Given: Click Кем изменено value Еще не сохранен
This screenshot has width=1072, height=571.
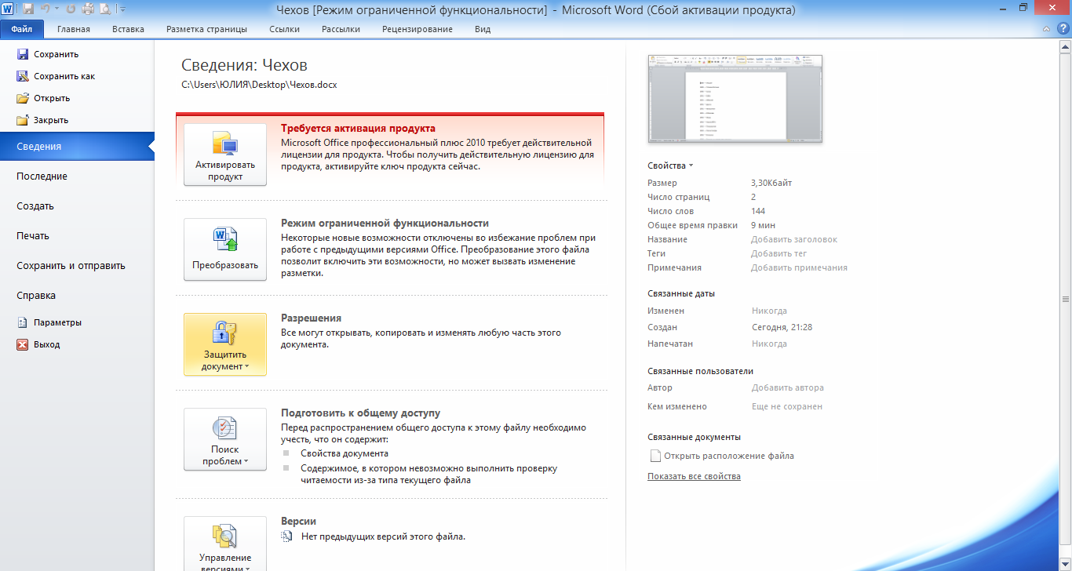Looking at the screenshot, I should [787, 406].
